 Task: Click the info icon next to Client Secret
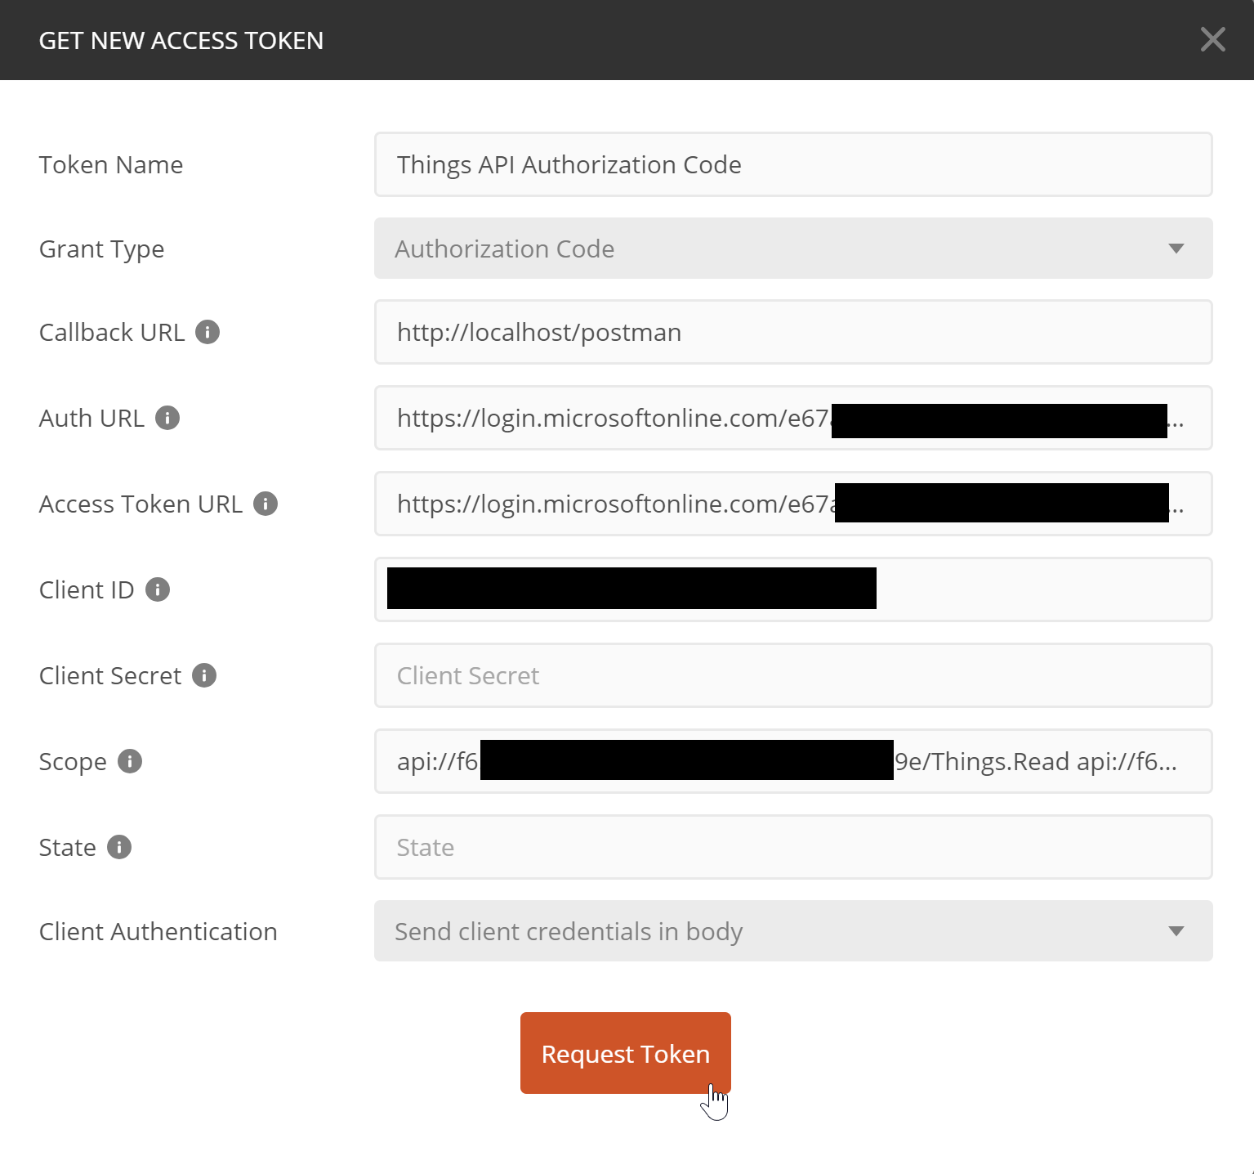click(x=206, y=675)
